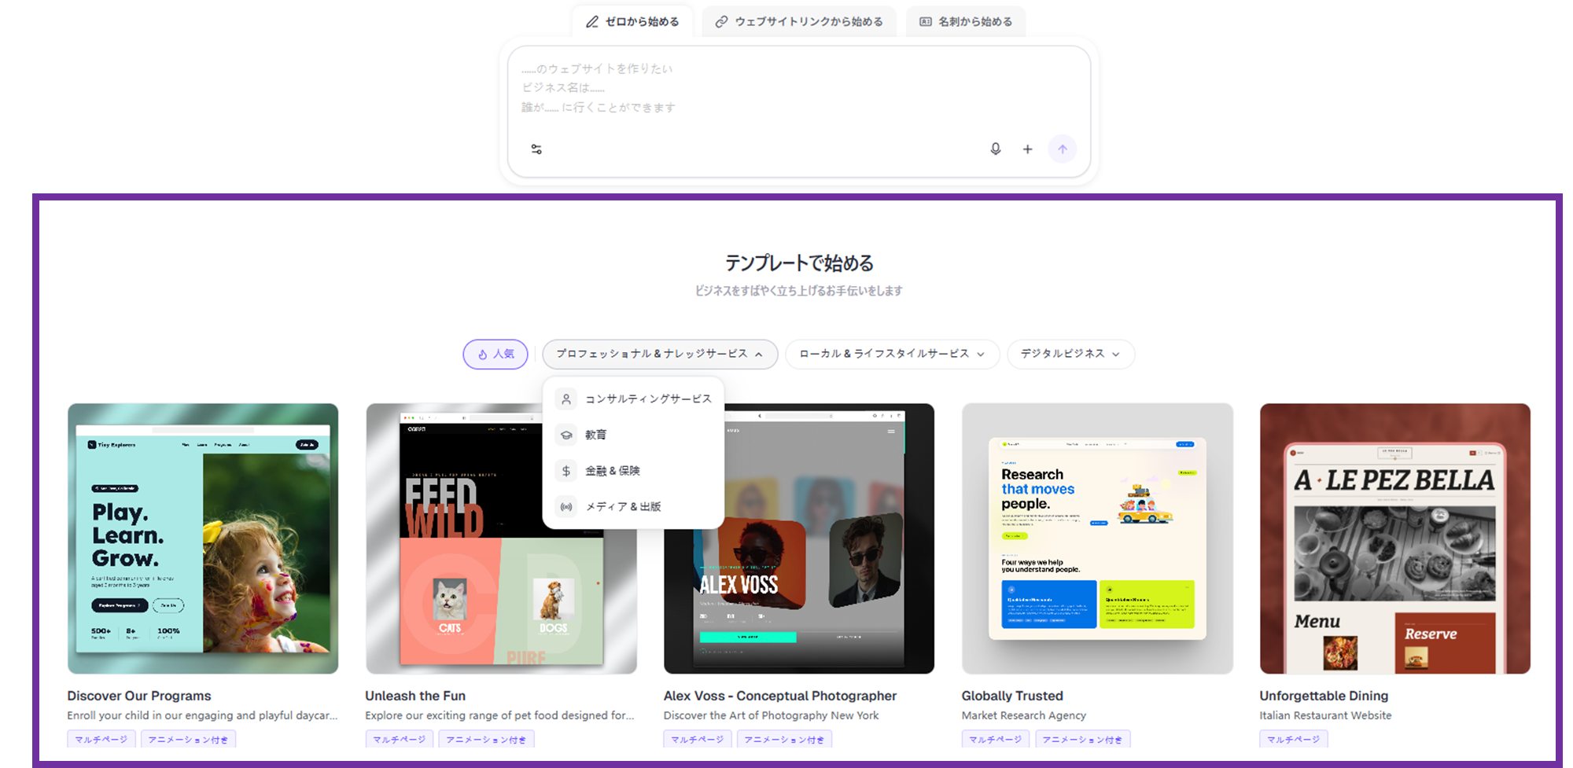
Task: Select the ゼロから始める tab
Action: click(x=632, y=22)
